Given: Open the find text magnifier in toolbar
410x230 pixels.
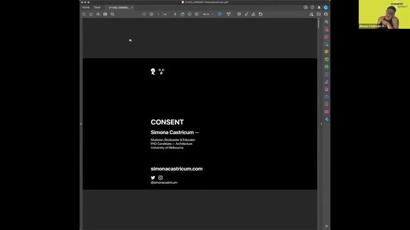Looking at the screenshot, I should pyautogui.click(x=113, y=14).
